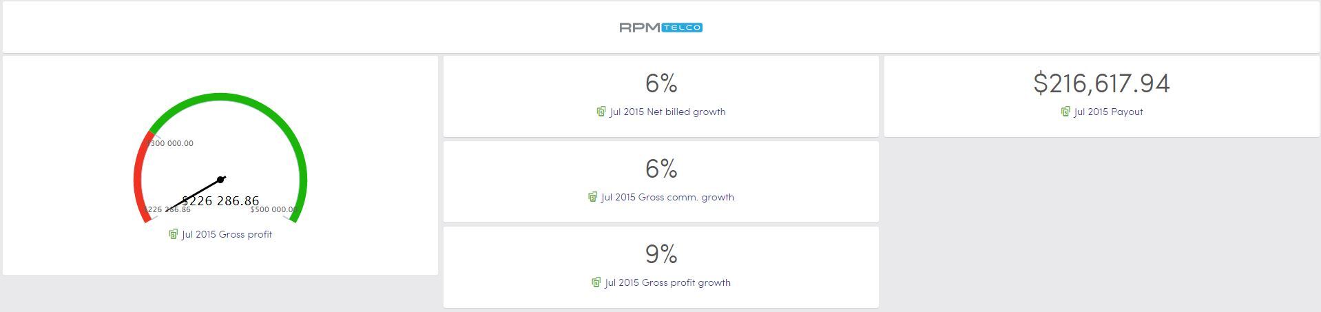Click the icon next to Jul 2015 Net billed growth

(x=601, y=112)
